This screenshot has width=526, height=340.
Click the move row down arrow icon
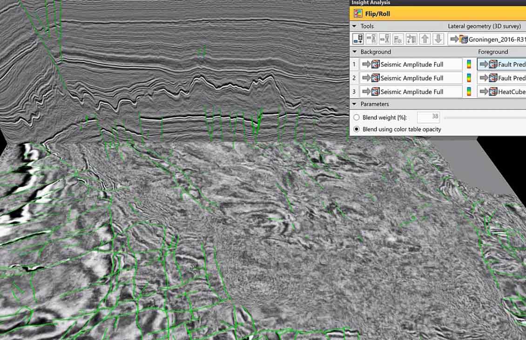click(x=438, y=39)
